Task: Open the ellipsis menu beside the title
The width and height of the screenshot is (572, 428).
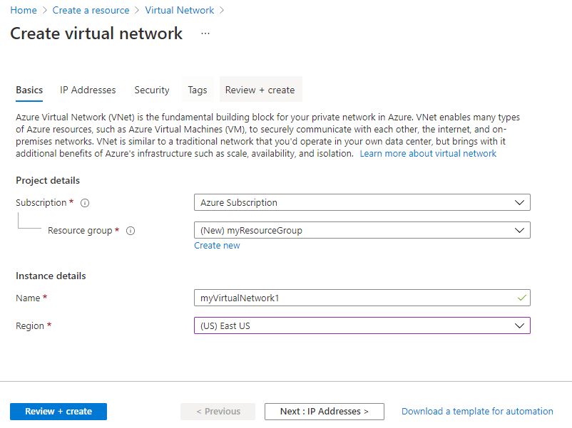Action: [205, 33]
